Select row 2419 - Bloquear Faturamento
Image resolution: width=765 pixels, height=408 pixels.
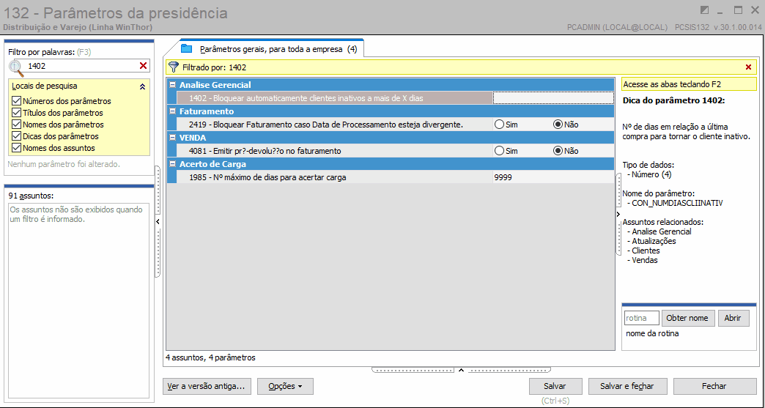pos(334,125)
